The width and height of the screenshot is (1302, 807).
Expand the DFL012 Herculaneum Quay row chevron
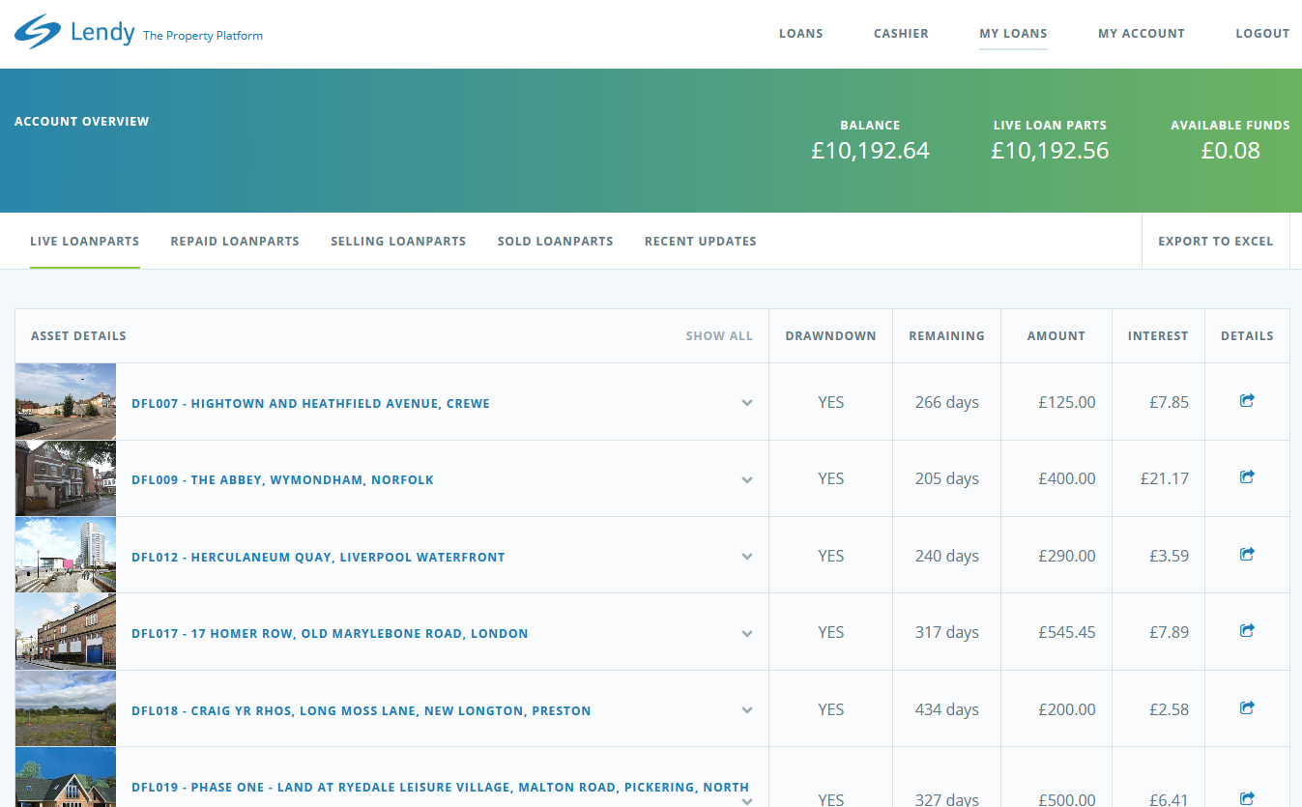(747, 557)
